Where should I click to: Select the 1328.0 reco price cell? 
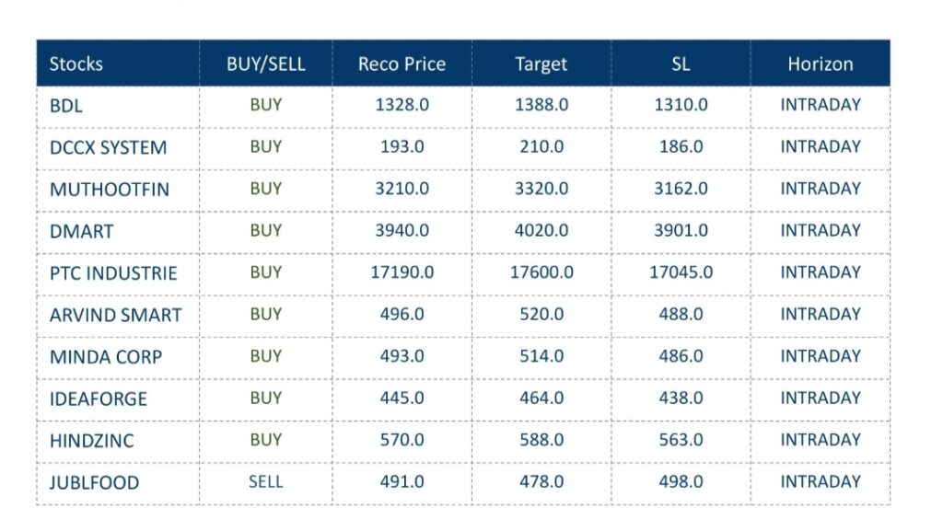[x=402, y=105]
